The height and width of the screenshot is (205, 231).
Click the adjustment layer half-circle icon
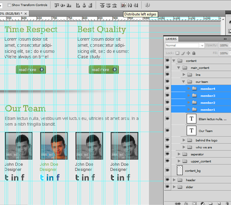click(203, 203)
